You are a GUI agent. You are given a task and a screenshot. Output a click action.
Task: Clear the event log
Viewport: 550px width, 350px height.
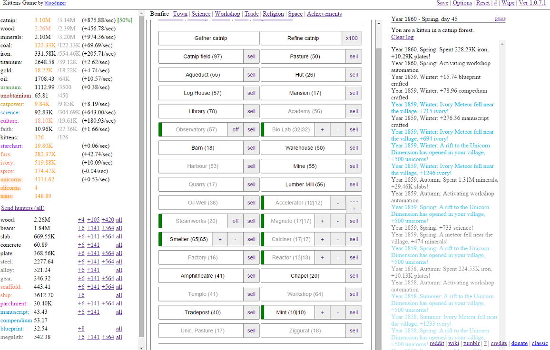click(x=402, y=37)
